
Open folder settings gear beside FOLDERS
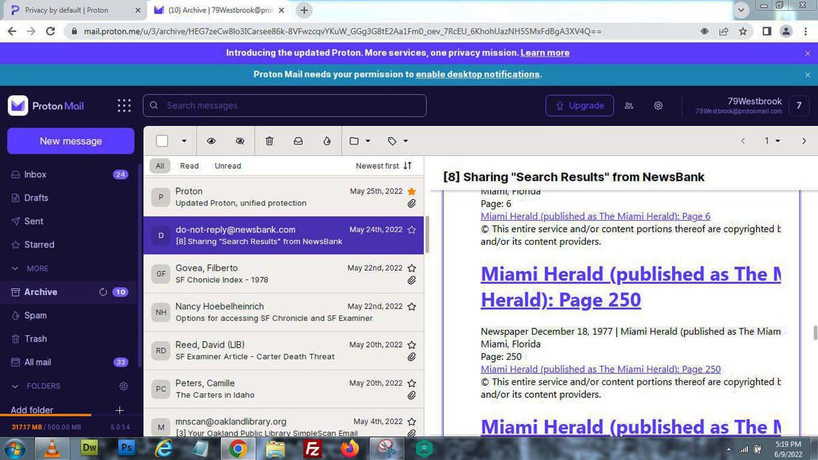click(123, 386)
